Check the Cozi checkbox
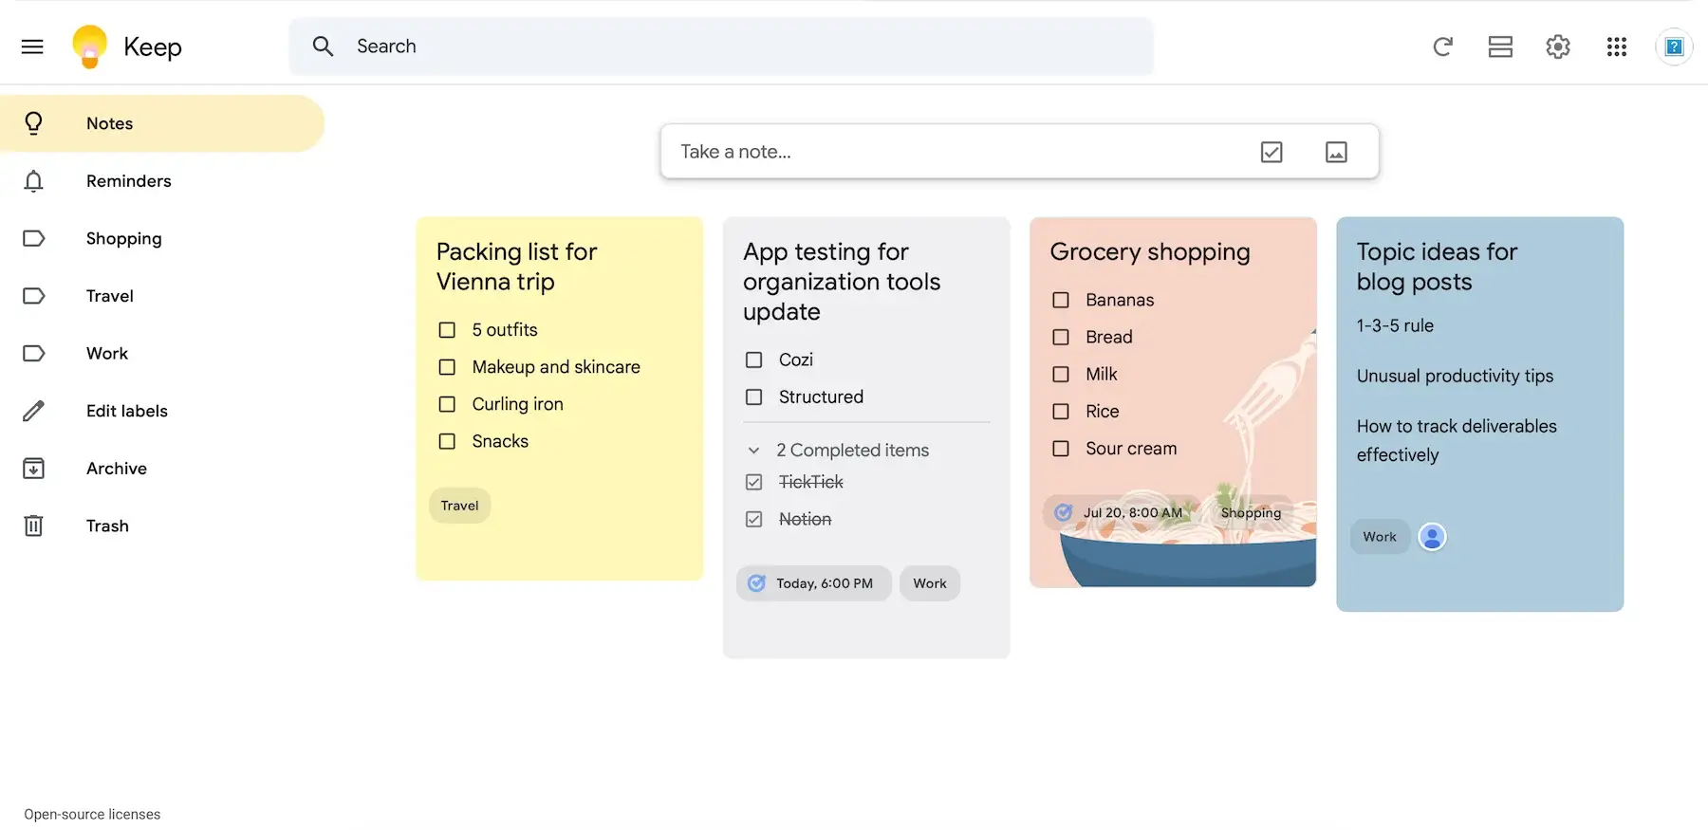Screen dimensions: 1708x830 (753, 360)
